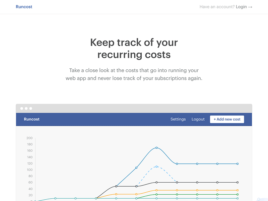Screen dimensions: 268x201
Task: Open Settings in the blue navbar
Action: click(178, 119)
